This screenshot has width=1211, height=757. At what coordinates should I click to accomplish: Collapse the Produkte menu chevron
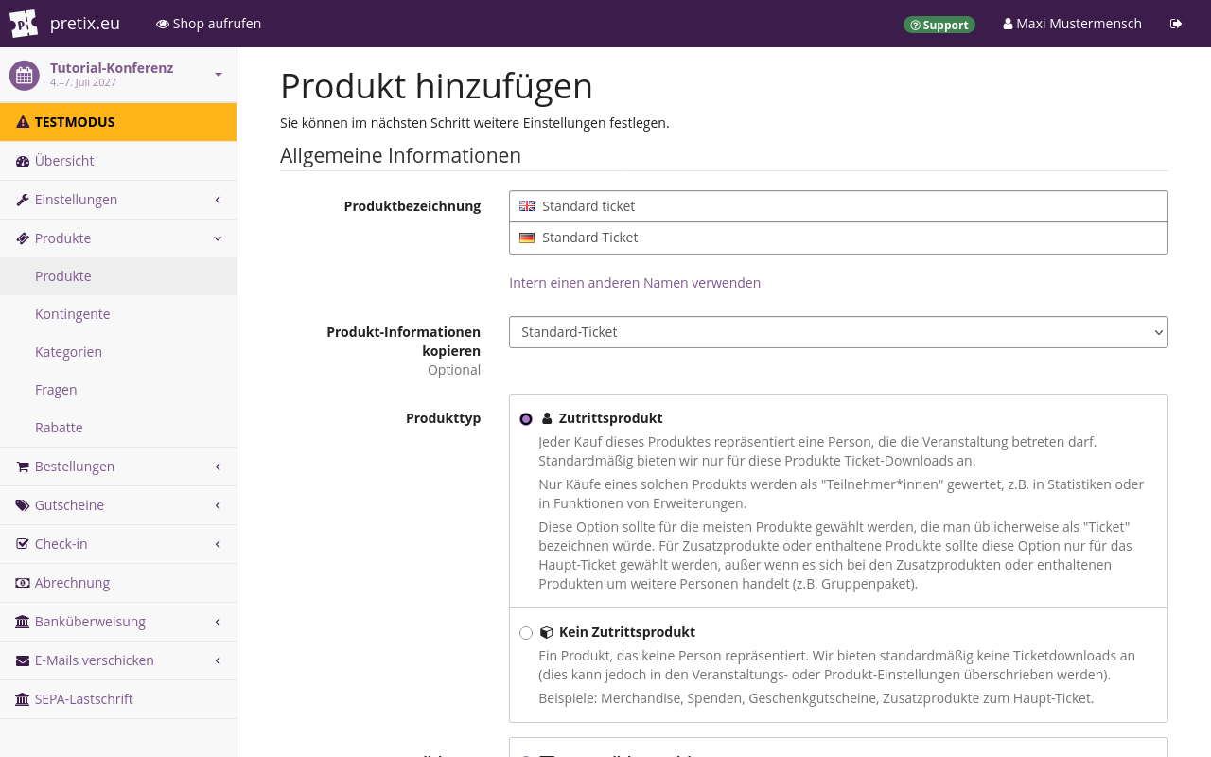[x=218, y=238]
